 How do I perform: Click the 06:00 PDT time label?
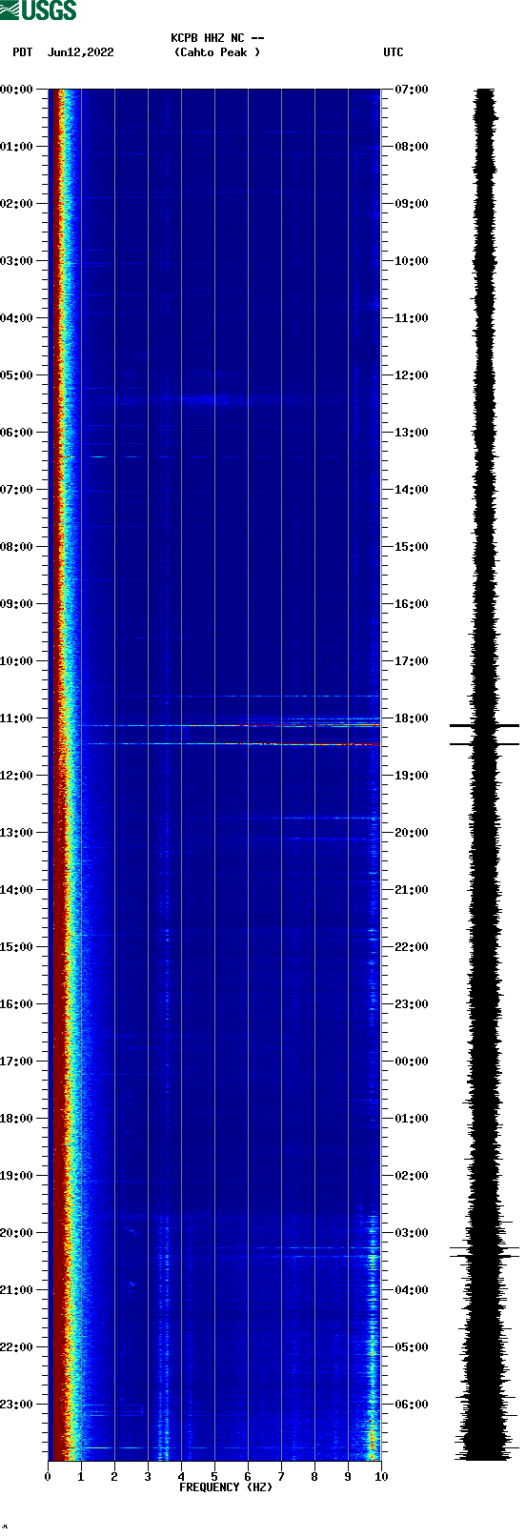[x=17, y=433]
